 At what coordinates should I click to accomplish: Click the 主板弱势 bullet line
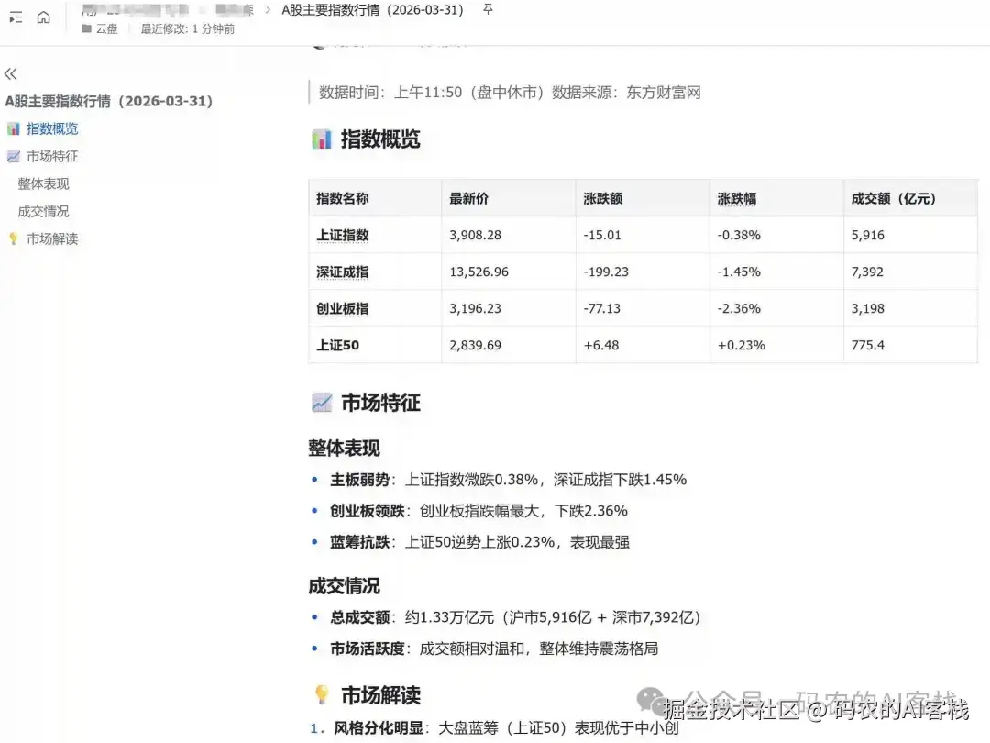(508, 480)
